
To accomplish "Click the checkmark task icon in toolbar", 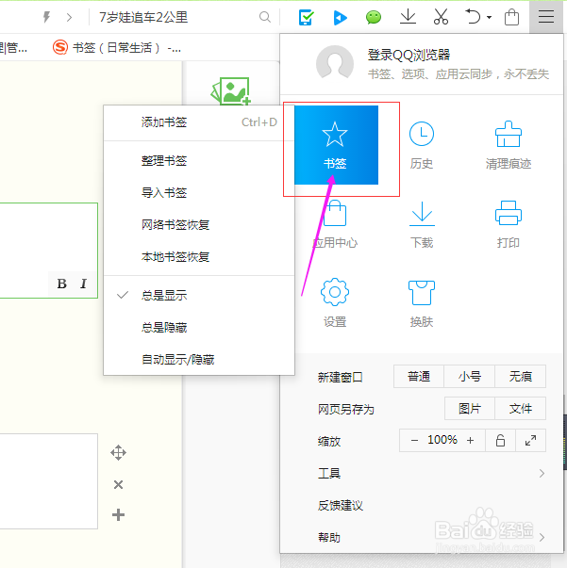I will point(306,17).
